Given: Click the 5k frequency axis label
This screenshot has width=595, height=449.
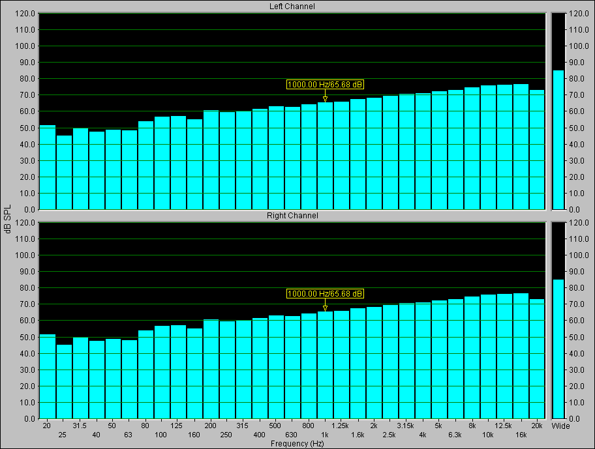Looking at the screenshot, I should (438, 426).
